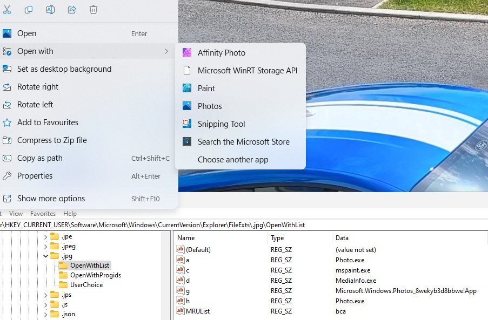Click the Delete trash icon in the context menu
Image resolution: width=488 pixels, height=320 pixels.
click(x=92, y=9)
